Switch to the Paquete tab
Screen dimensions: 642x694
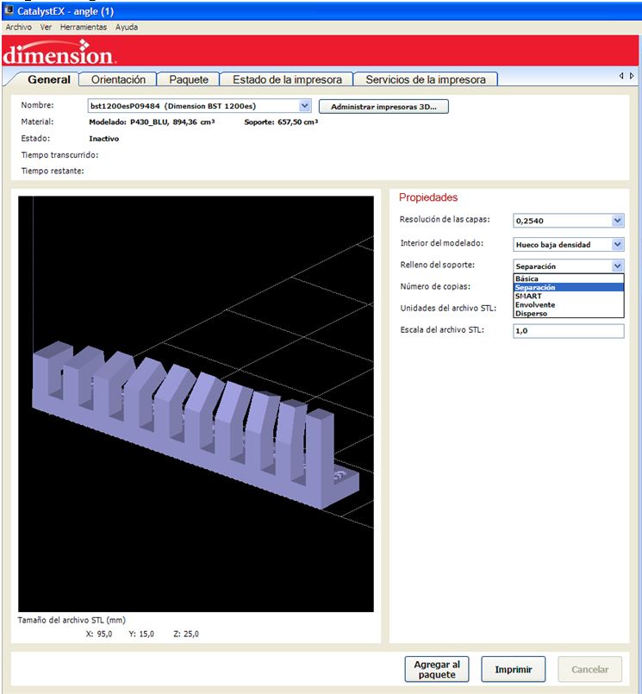tap(189, 79)
